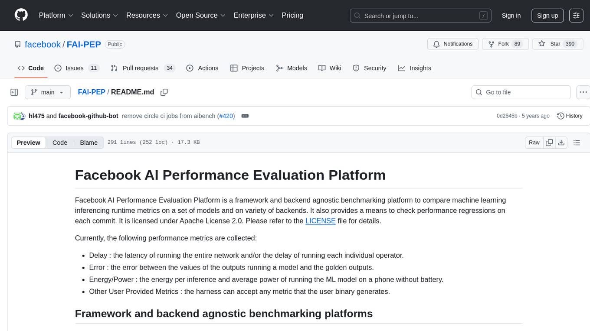Open the main branch selector
The image size is (590, 331).
[48, 92]
